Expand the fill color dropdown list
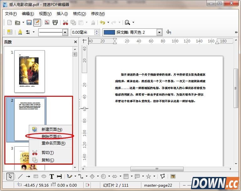 click(159, 32)
